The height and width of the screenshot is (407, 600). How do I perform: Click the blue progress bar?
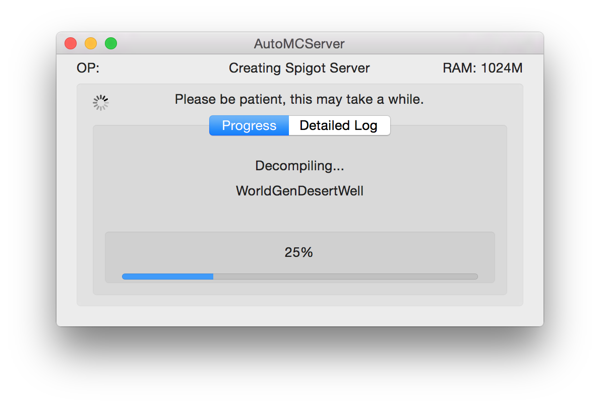click(167, 276)
